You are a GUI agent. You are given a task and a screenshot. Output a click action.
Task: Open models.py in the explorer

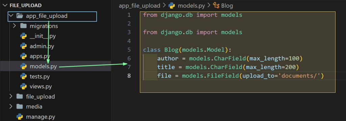(x=44, y=67)
